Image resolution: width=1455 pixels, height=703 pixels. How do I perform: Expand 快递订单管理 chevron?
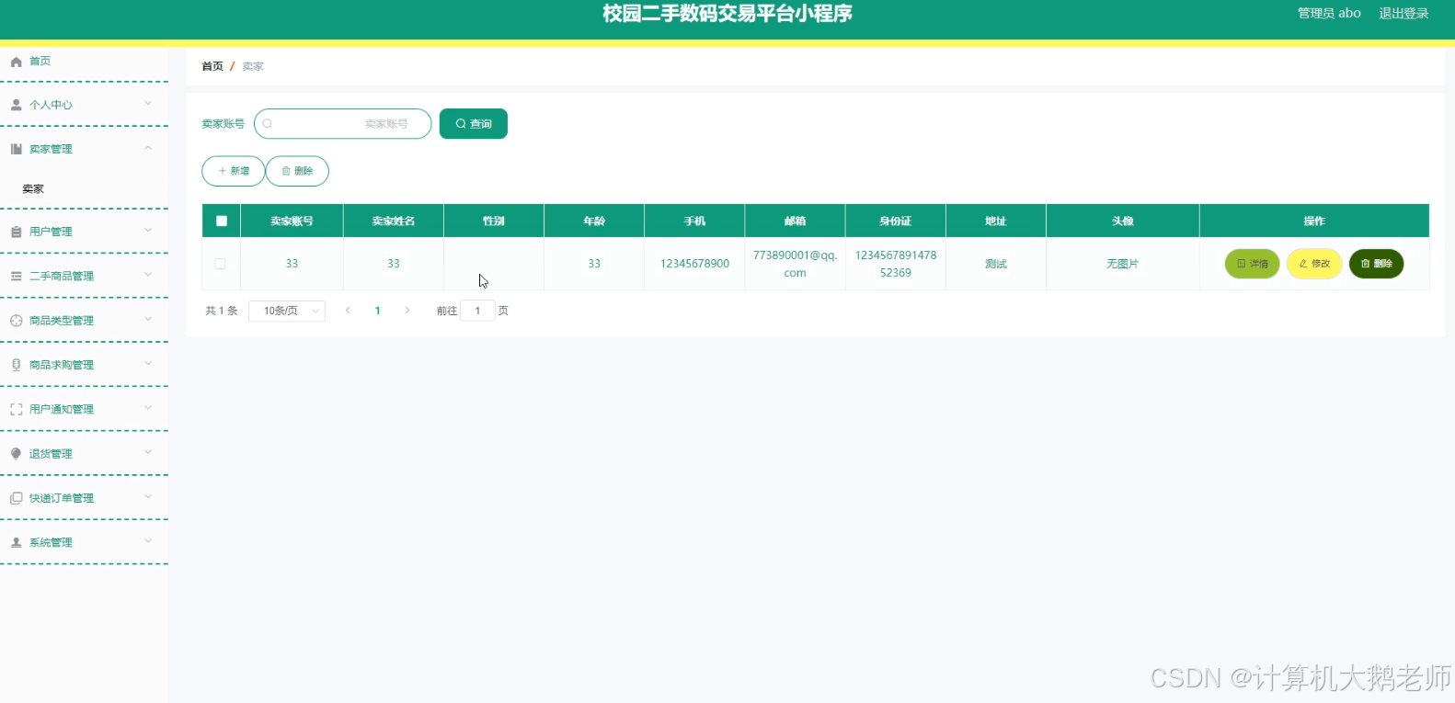(x=148, y=497)
